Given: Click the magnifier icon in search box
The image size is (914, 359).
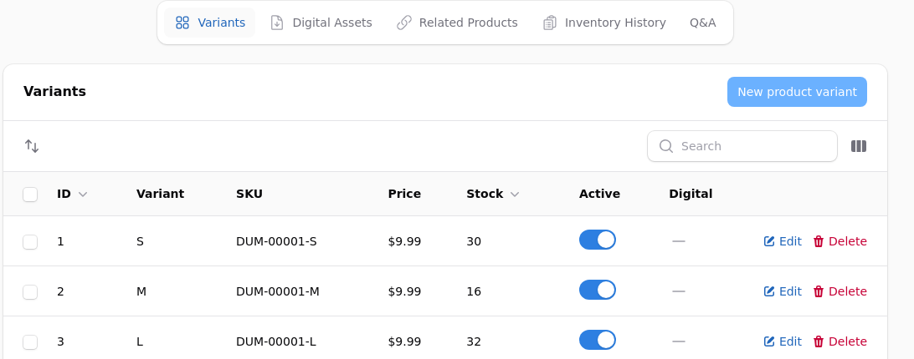Looking at the screenshot, I should click(666, 146).
